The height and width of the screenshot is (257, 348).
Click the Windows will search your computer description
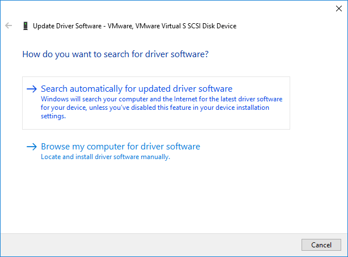[162, 108]
